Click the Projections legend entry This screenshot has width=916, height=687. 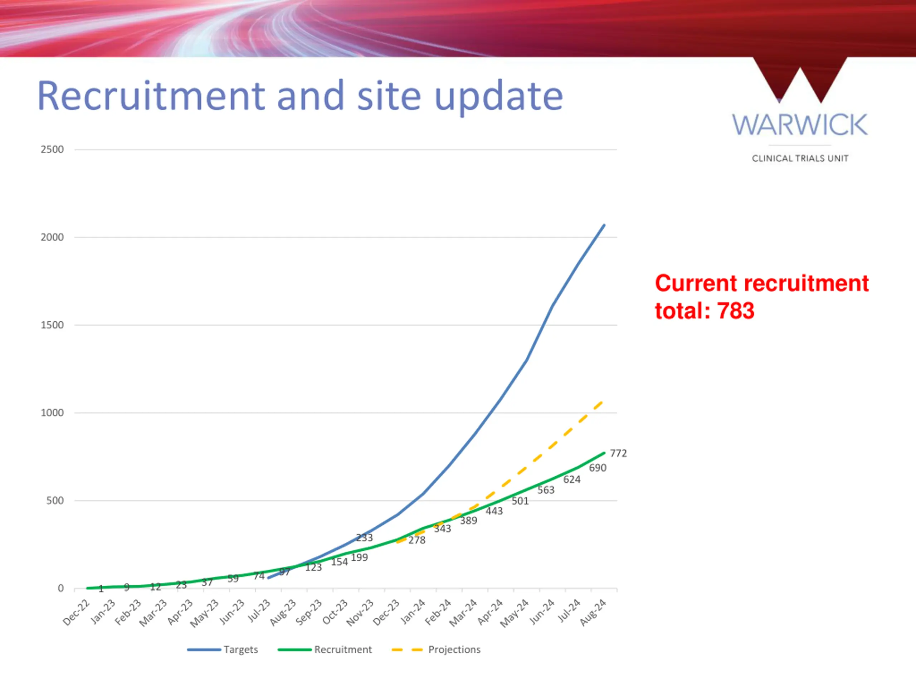coord(436,649)
